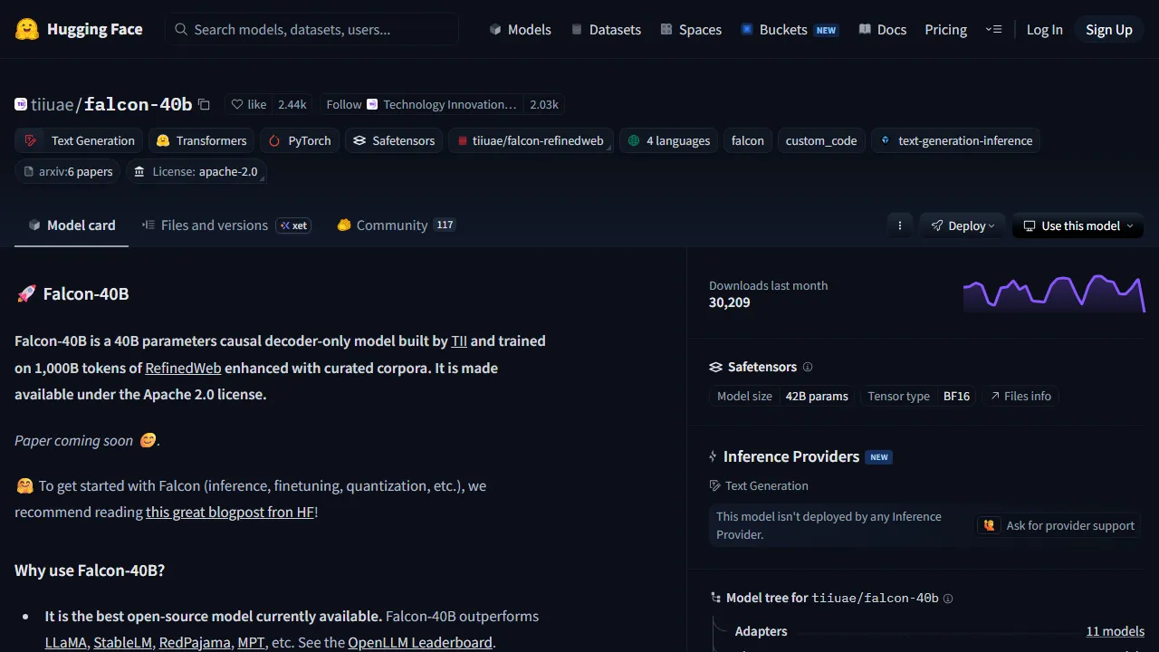Screen dimensions: 1159x652
Task: Open the Files info link
Action: tap(1020, 396)
